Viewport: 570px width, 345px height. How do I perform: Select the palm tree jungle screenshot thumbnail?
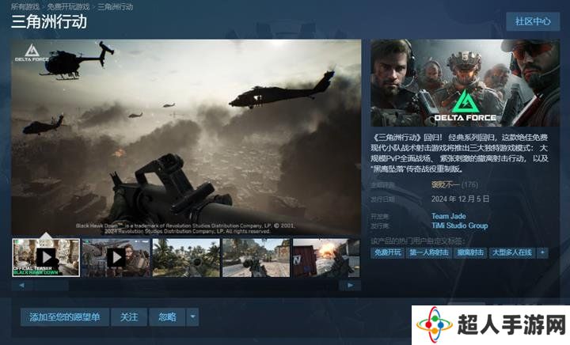186,257
